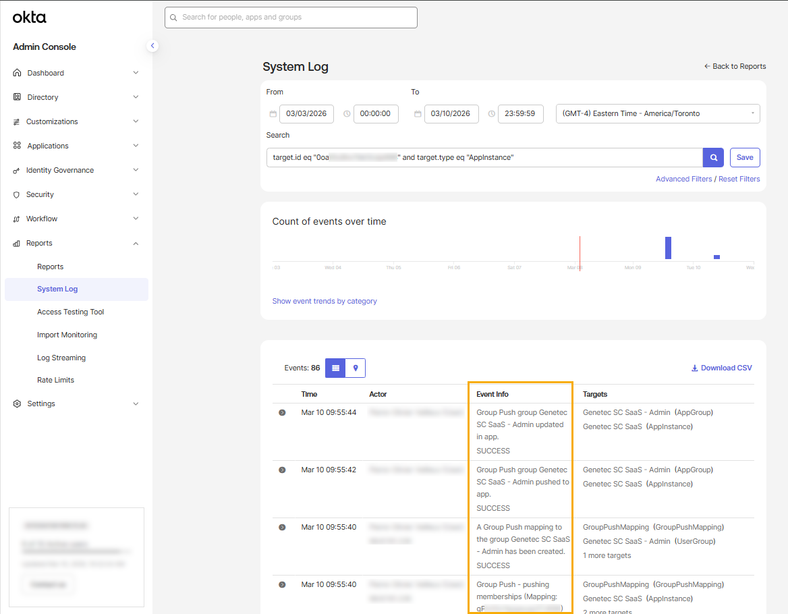This screenshot has width=788, height=614.
Task: Open the Eastern Time timezone dropdown
Action: (x=658, y=113)
